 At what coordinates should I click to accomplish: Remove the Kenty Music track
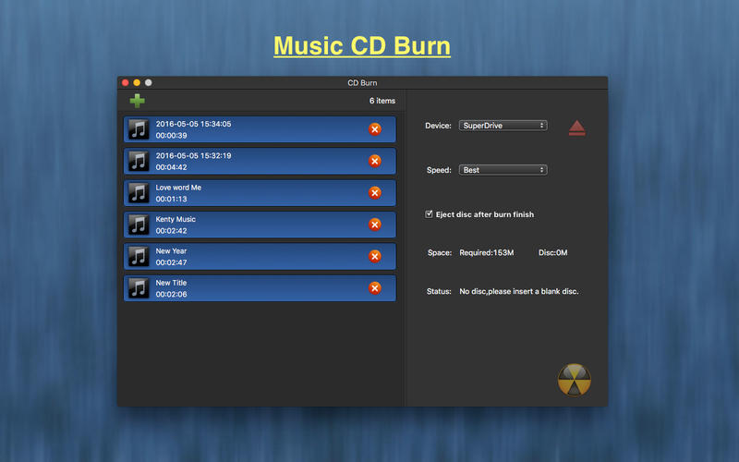375,225
